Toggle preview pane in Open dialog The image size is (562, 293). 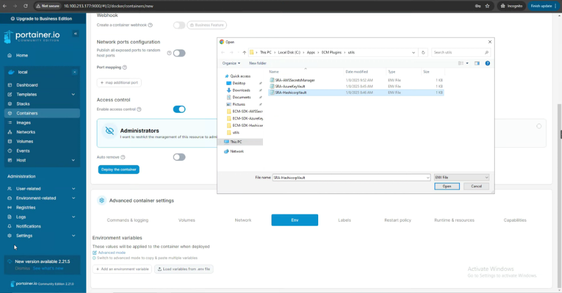click(x=477, y=64)
